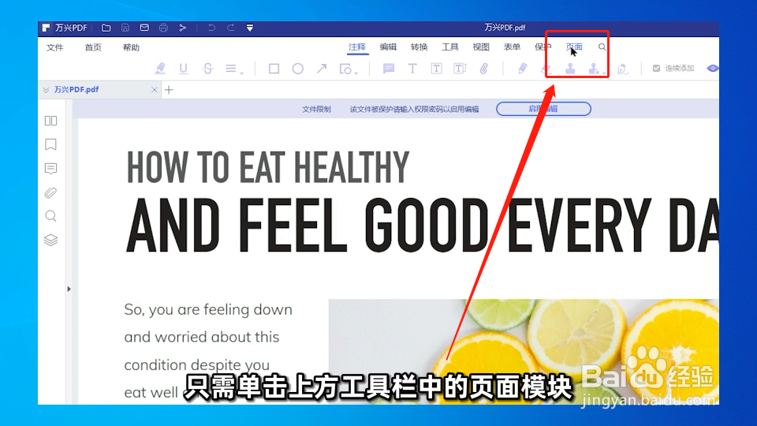Open the bookmarks panel
Image resolution: width=757 pixels, height=426 pixels.
[50, 144]
